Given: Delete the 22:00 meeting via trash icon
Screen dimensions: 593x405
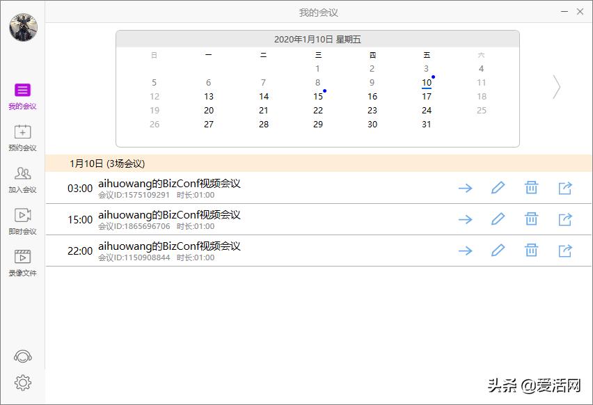Looking at the screenshot, I should pyautogui.click(x=530, y=251).
